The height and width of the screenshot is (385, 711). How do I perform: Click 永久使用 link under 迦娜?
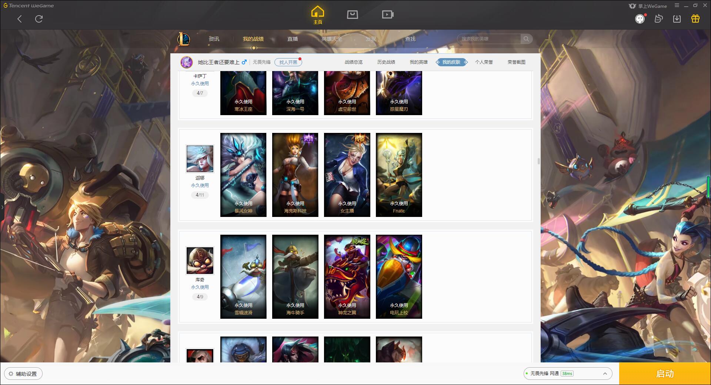click(x=200, y=185)
